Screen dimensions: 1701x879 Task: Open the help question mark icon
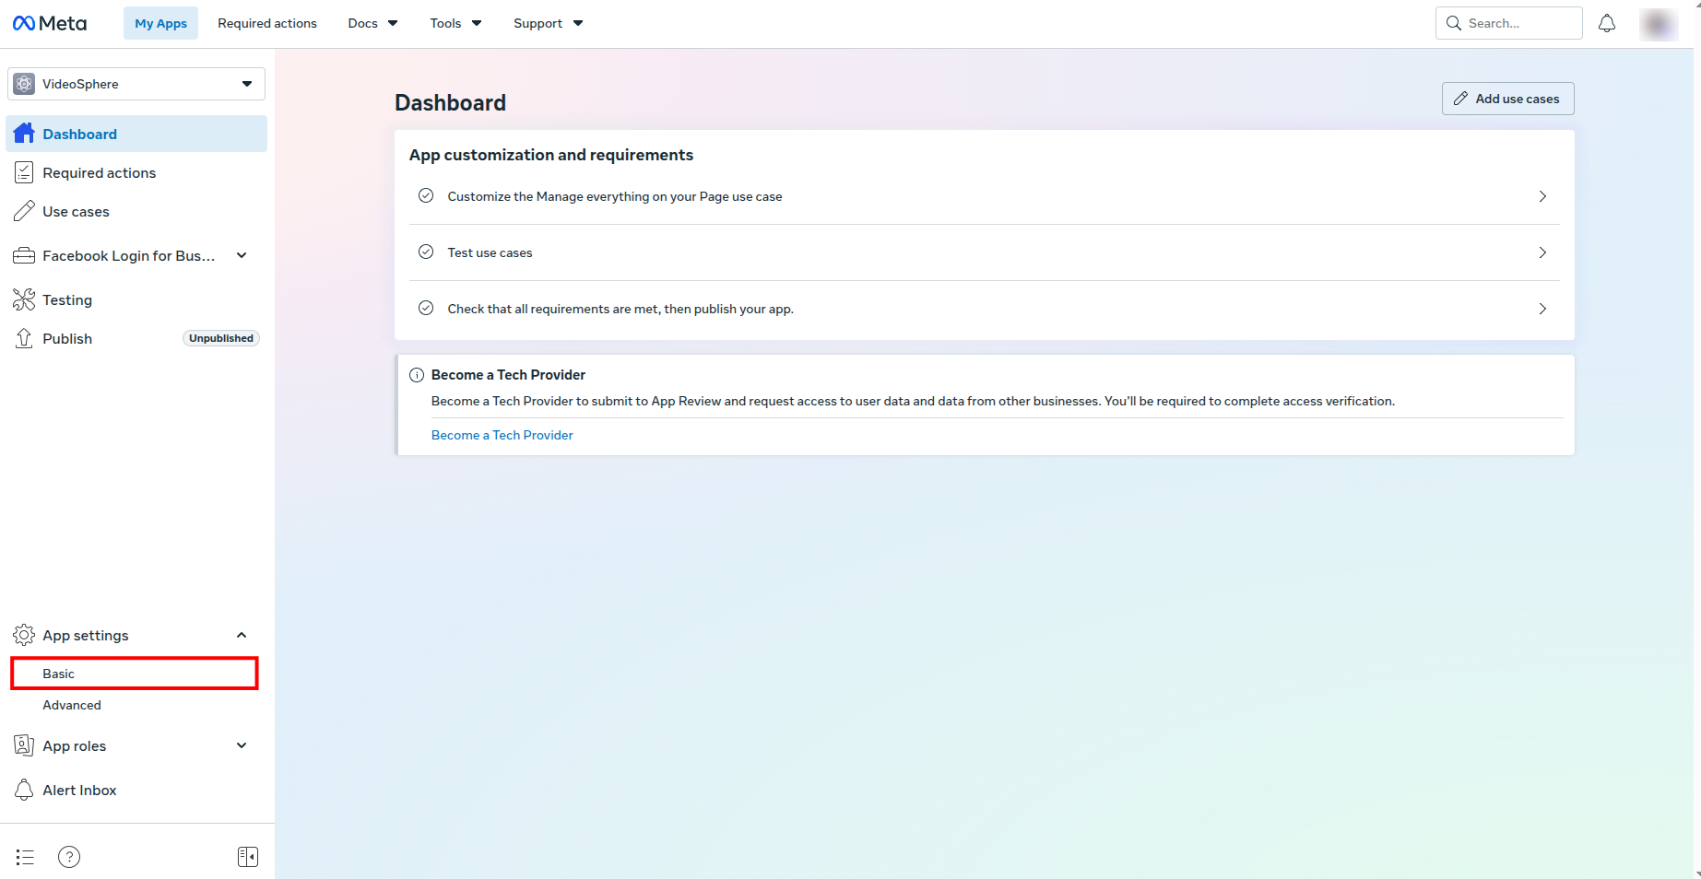pos(69,857)
